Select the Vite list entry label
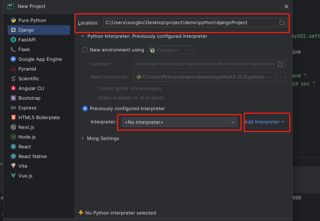This screenshot has width=320, height=221. click(23, 166)
